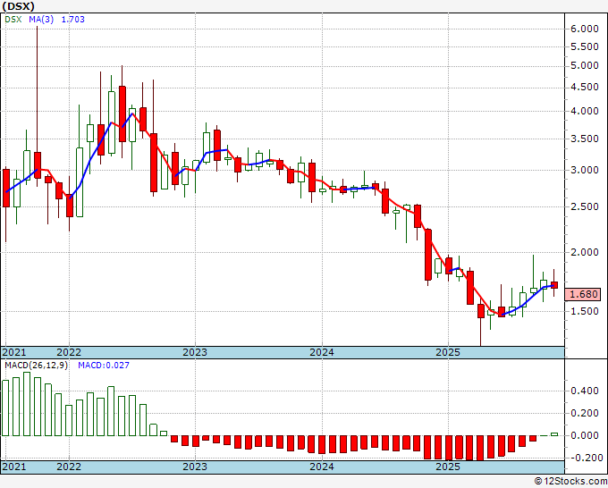This screenshot has height=488, width=608.
Task: Select 2022 on the price chart time axis
Action: coord(69,352)
